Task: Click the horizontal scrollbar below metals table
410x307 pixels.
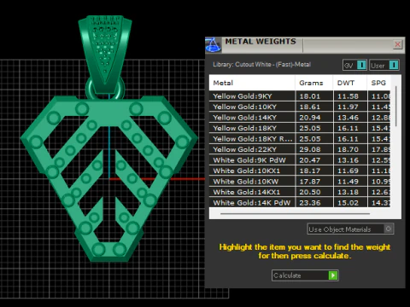Action: [295, 213]
